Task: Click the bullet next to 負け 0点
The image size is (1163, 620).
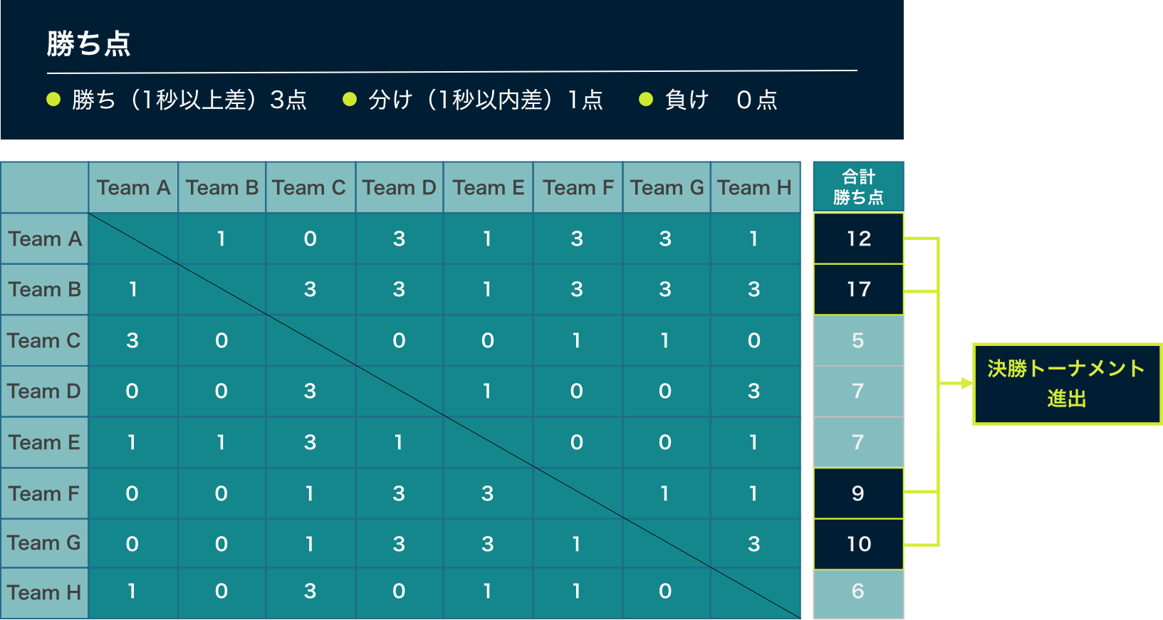Action: click(646, 100)
